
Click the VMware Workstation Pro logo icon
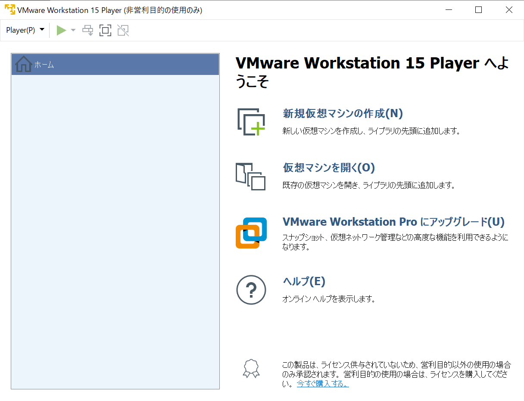pos(251,233)
